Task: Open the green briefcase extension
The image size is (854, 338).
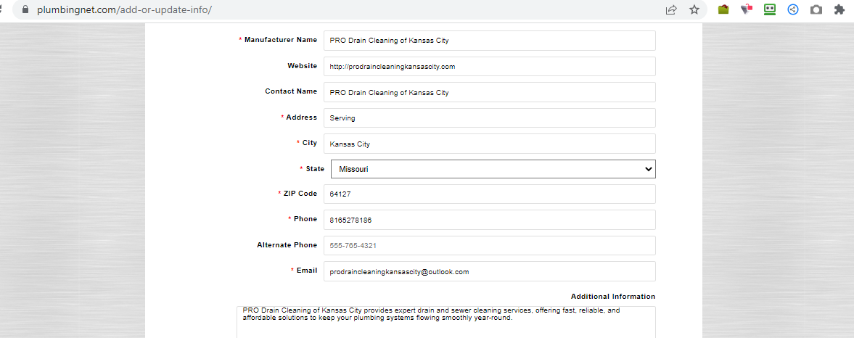Action: (723, 9)
